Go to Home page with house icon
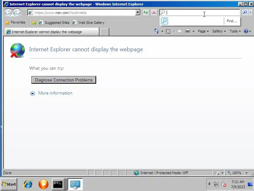254x191 pixels. tap(157, 31)
